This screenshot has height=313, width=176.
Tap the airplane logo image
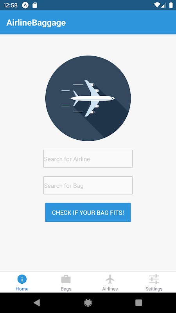pos(88,98)
